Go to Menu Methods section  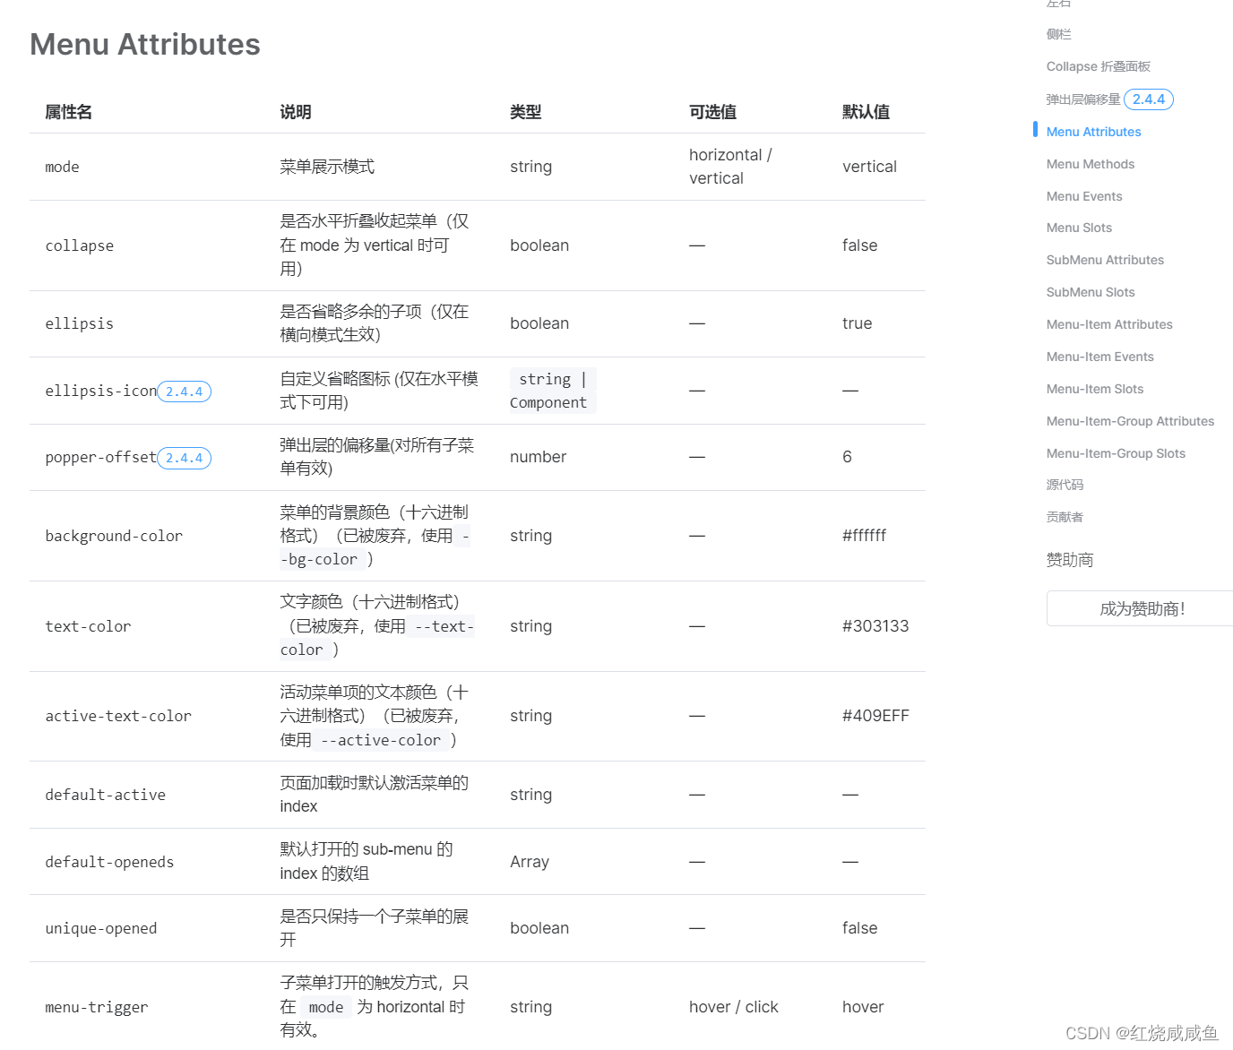coord(1090,164)
